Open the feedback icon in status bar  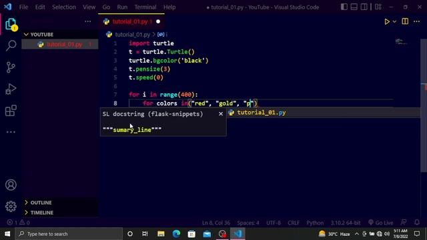click(x=404, y=223)
